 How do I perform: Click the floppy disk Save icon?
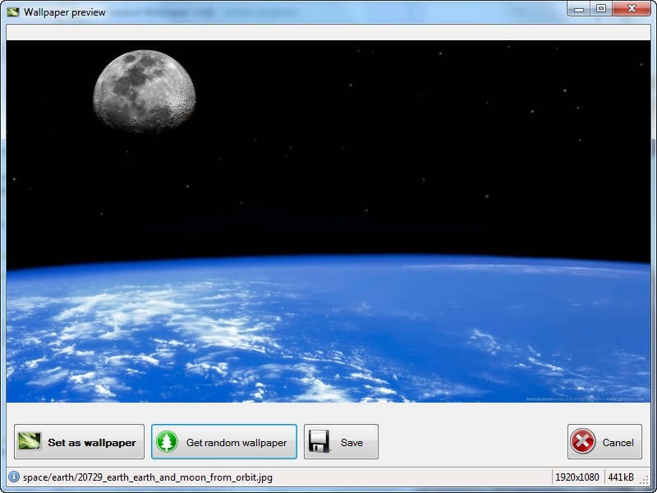pyautogui.click(x=319, y=442)
